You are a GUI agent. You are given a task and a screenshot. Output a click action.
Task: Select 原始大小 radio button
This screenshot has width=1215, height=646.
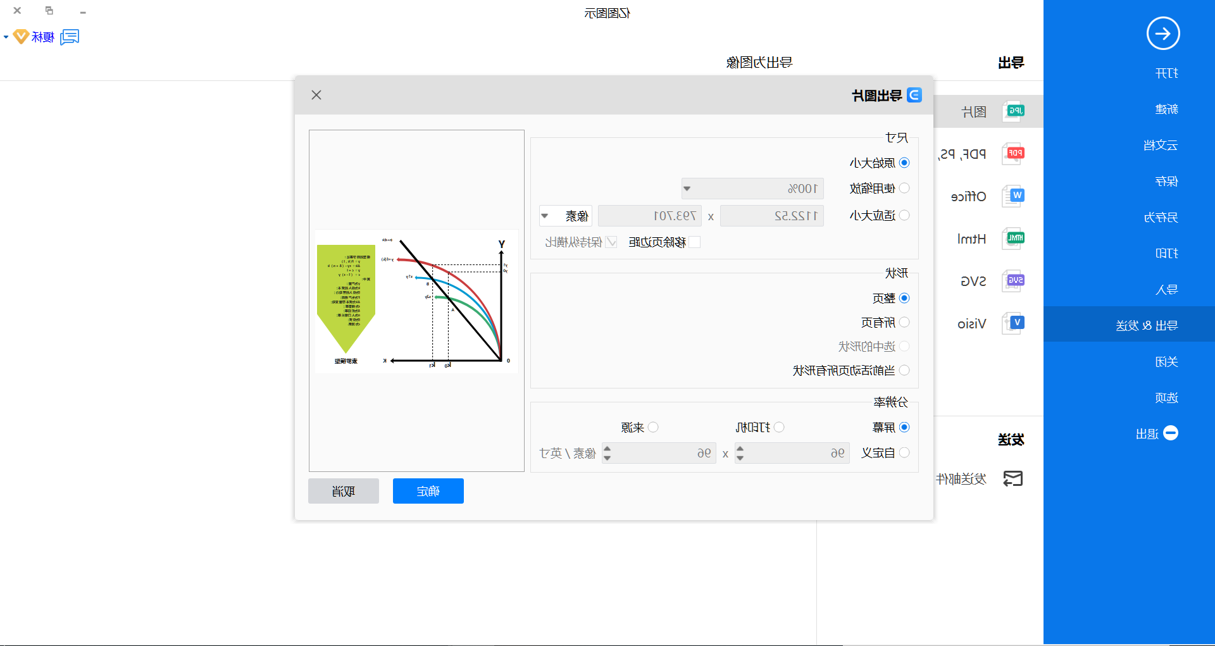click(904, 163)
